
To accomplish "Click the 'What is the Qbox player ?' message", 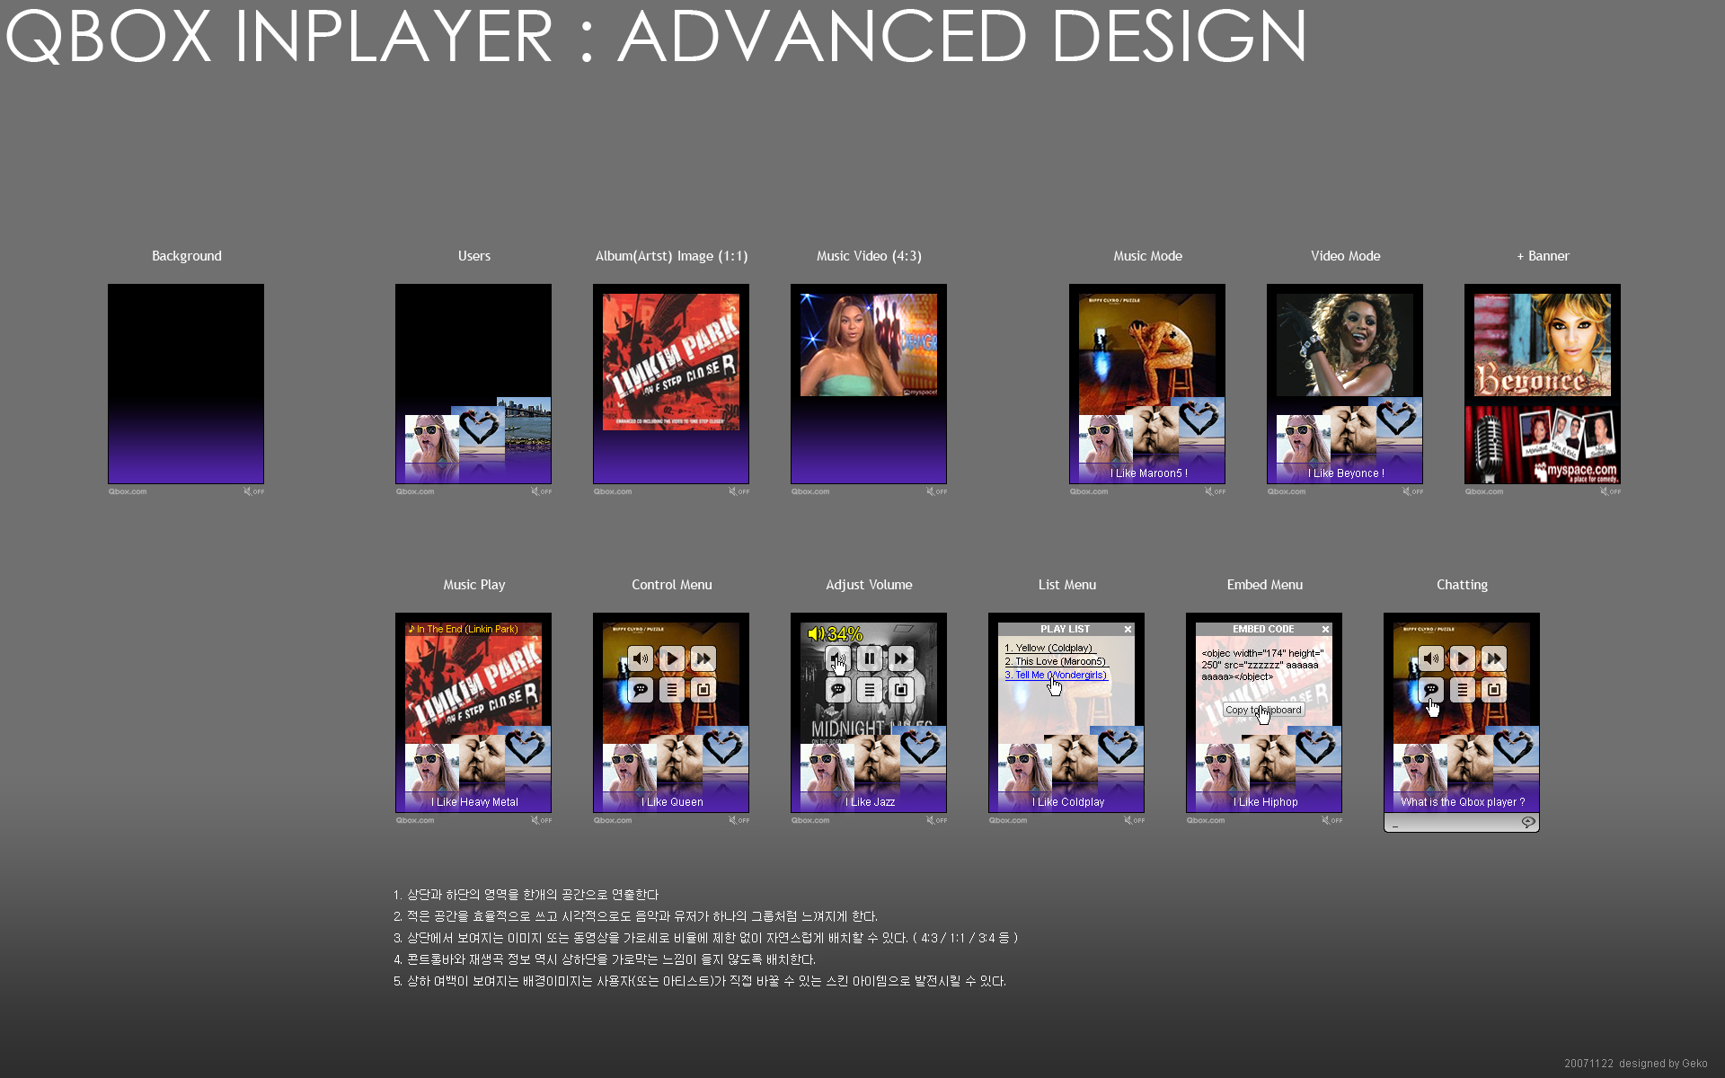I will pos(1463,802).
